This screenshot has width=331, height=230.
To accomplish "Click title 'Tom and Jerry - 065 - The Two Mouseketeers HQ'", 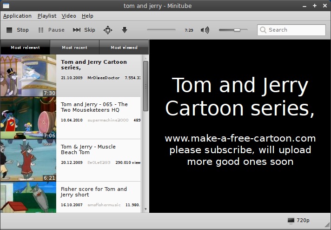I will click(94, 107).
